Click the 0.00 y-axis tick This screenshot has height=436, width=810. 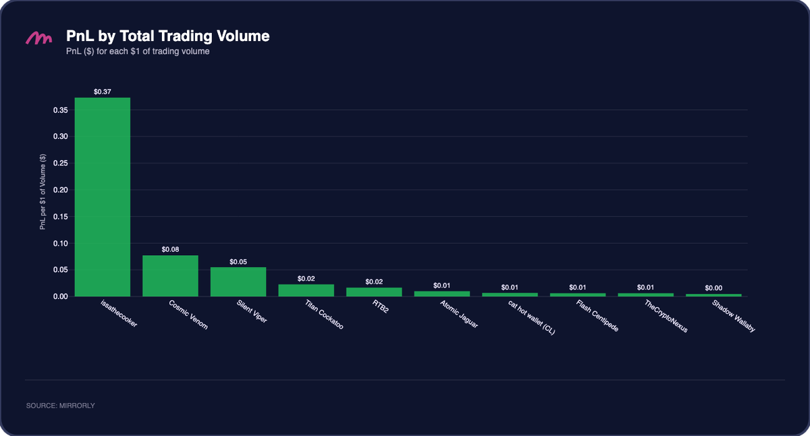click(60, 296)
